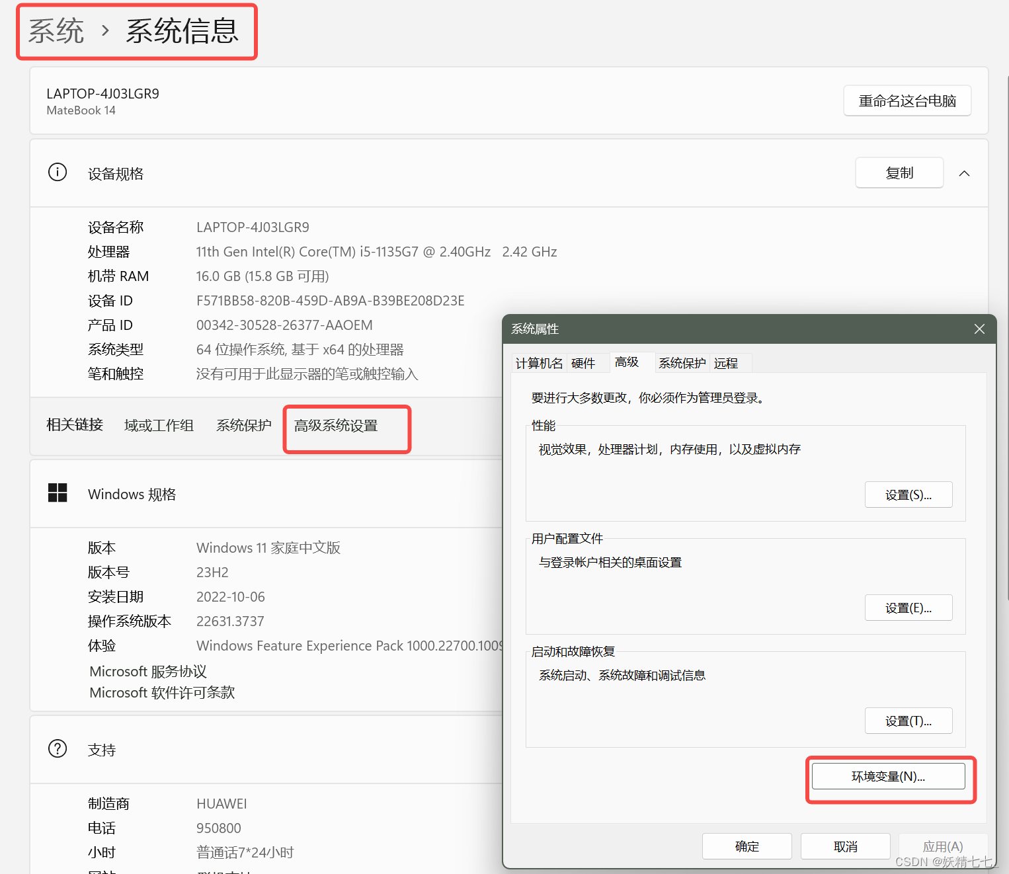Open the 系统保护 tab in 系统属性
Viewport: 1009px width, 874px height.
click(x=682, y=363)
